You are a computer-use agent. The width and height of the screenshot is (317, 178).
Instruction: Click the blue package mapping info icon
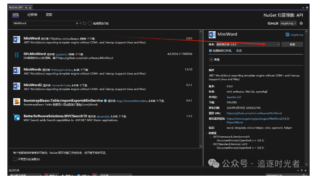tap(210, 50)
